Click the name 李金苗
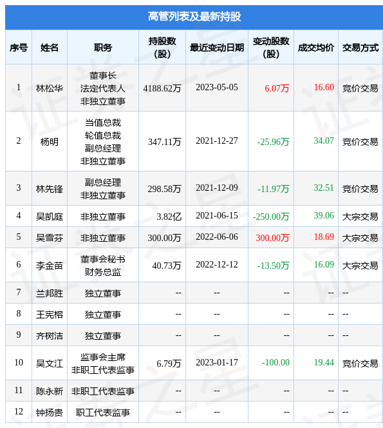The height and width of the screenshot is (428, 383). pos(50,266)
